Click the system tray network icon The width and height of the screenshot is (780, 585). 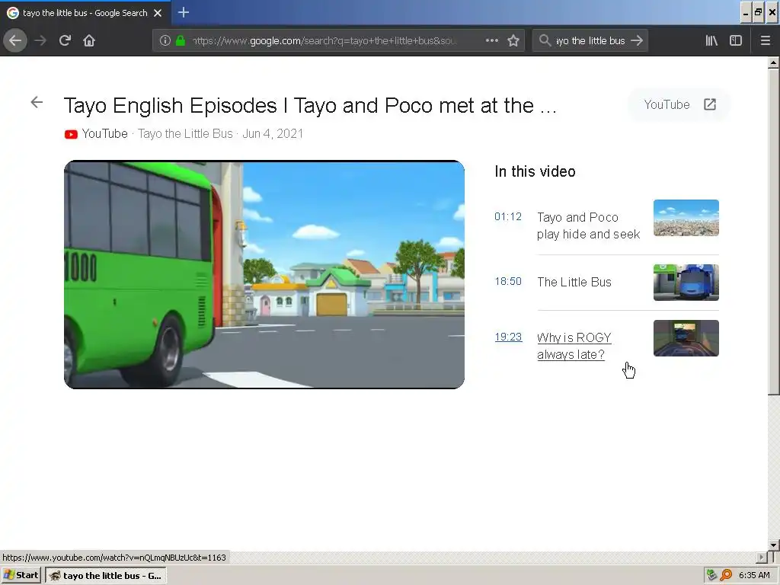pos(712,575)
